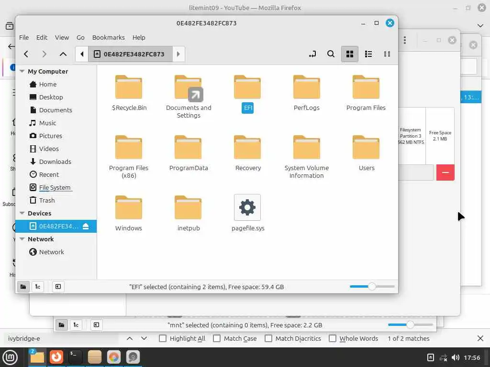Open the Help menu
490x367 pixels.
click(x=139, y=37)
